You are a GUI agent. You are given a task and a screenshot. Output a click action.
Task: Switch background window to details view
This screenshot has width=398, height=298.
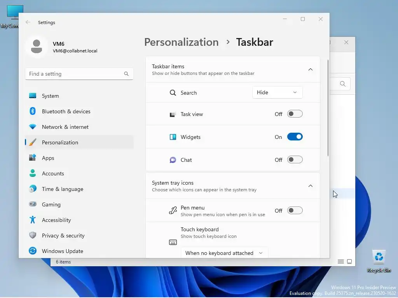tap(340, 262)
